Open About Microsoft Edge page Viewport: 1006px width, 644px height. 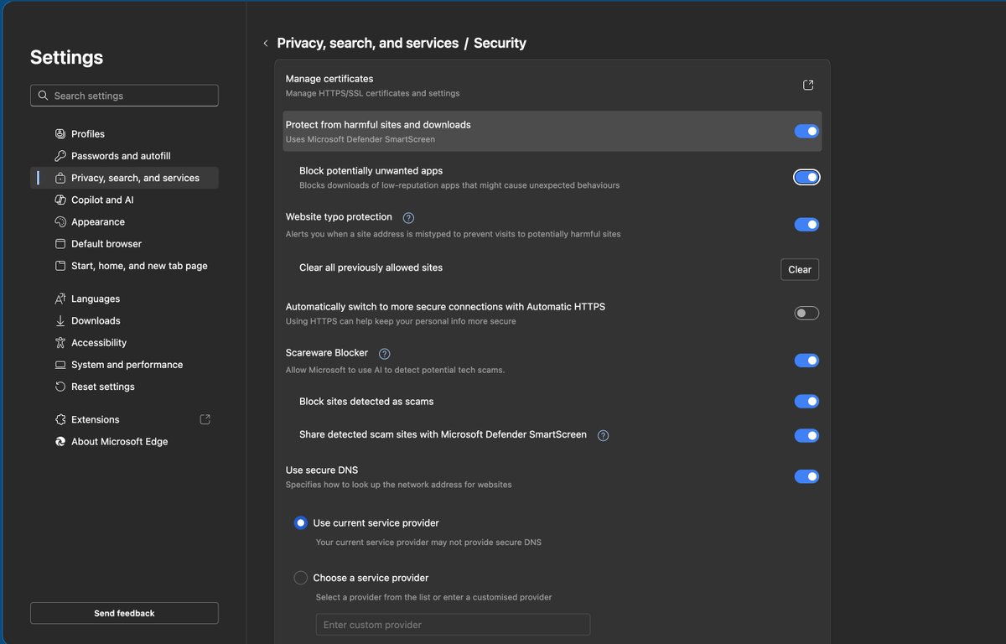[124, 442]
